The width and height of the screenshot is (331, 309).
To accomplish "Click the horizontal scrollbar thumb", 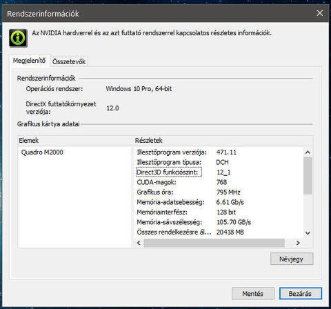I will [x=214, y=243].
